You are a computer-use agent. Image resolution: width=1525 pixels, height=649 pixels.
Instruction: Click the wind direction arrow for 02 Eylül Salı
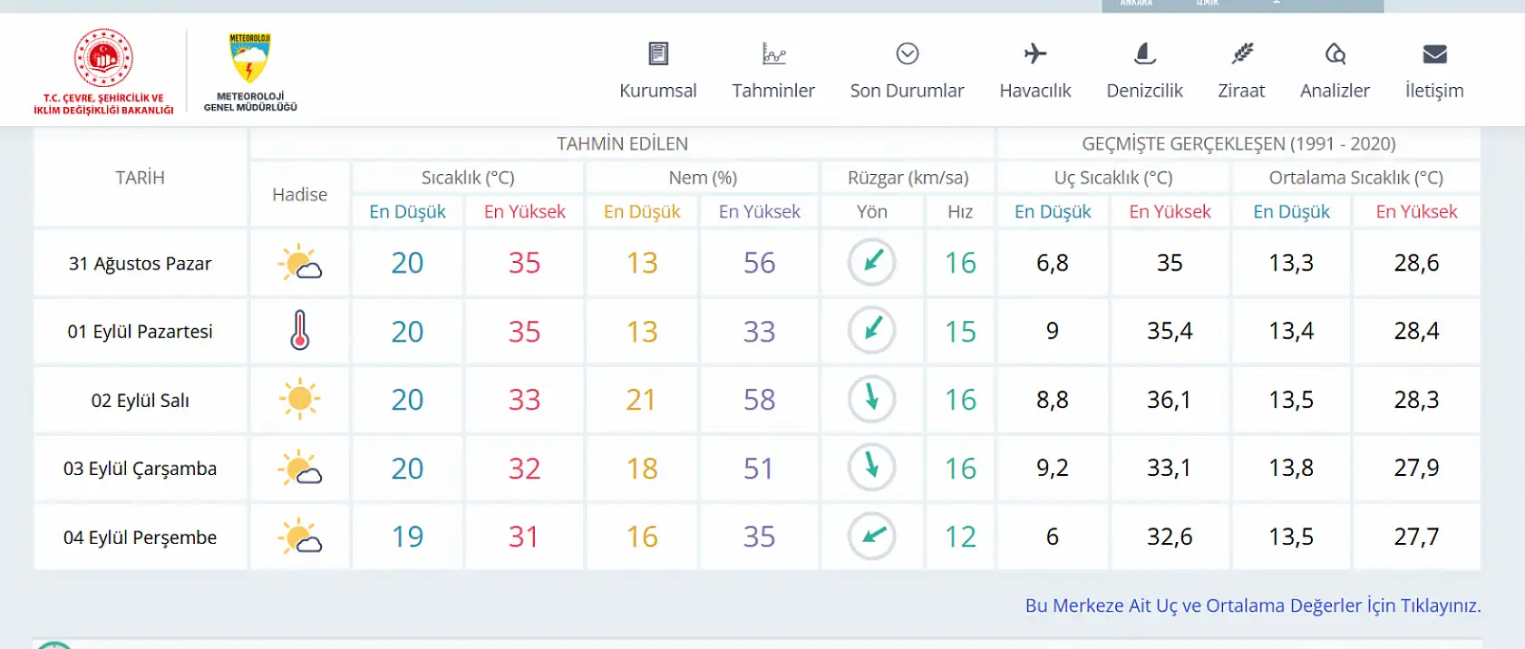coord(872,399)
